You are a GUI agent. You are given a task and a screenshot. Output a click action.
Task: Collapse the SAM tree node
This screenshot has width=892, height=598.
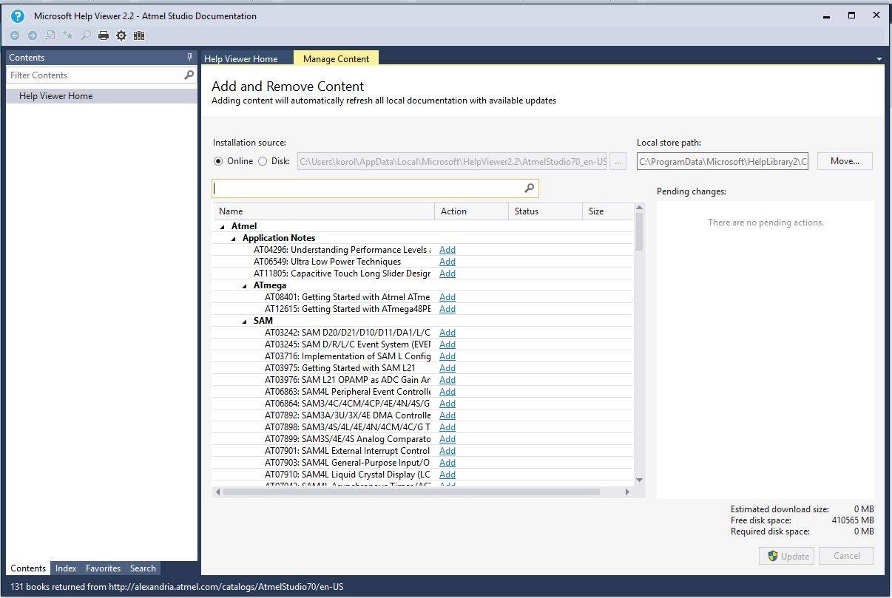[x=245, y=321]
